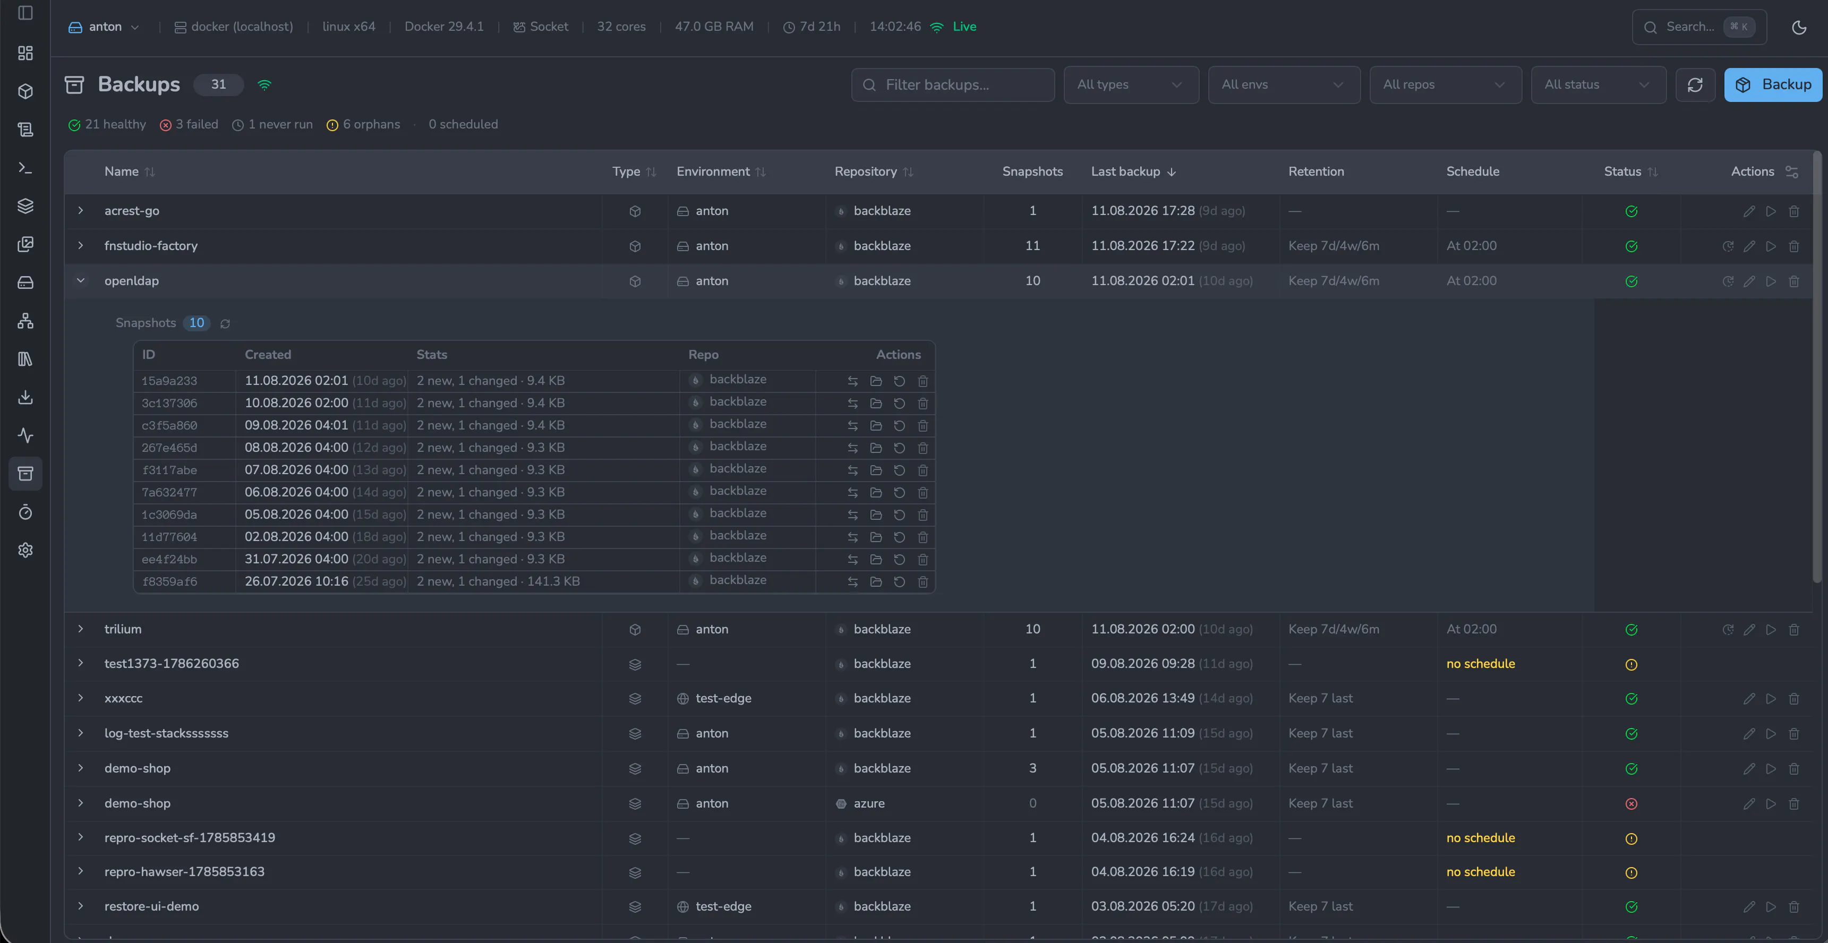This screenshot has height=943, width=1828.
Task: Open the network topology icon in sidebar
Action: pos(25,321)
